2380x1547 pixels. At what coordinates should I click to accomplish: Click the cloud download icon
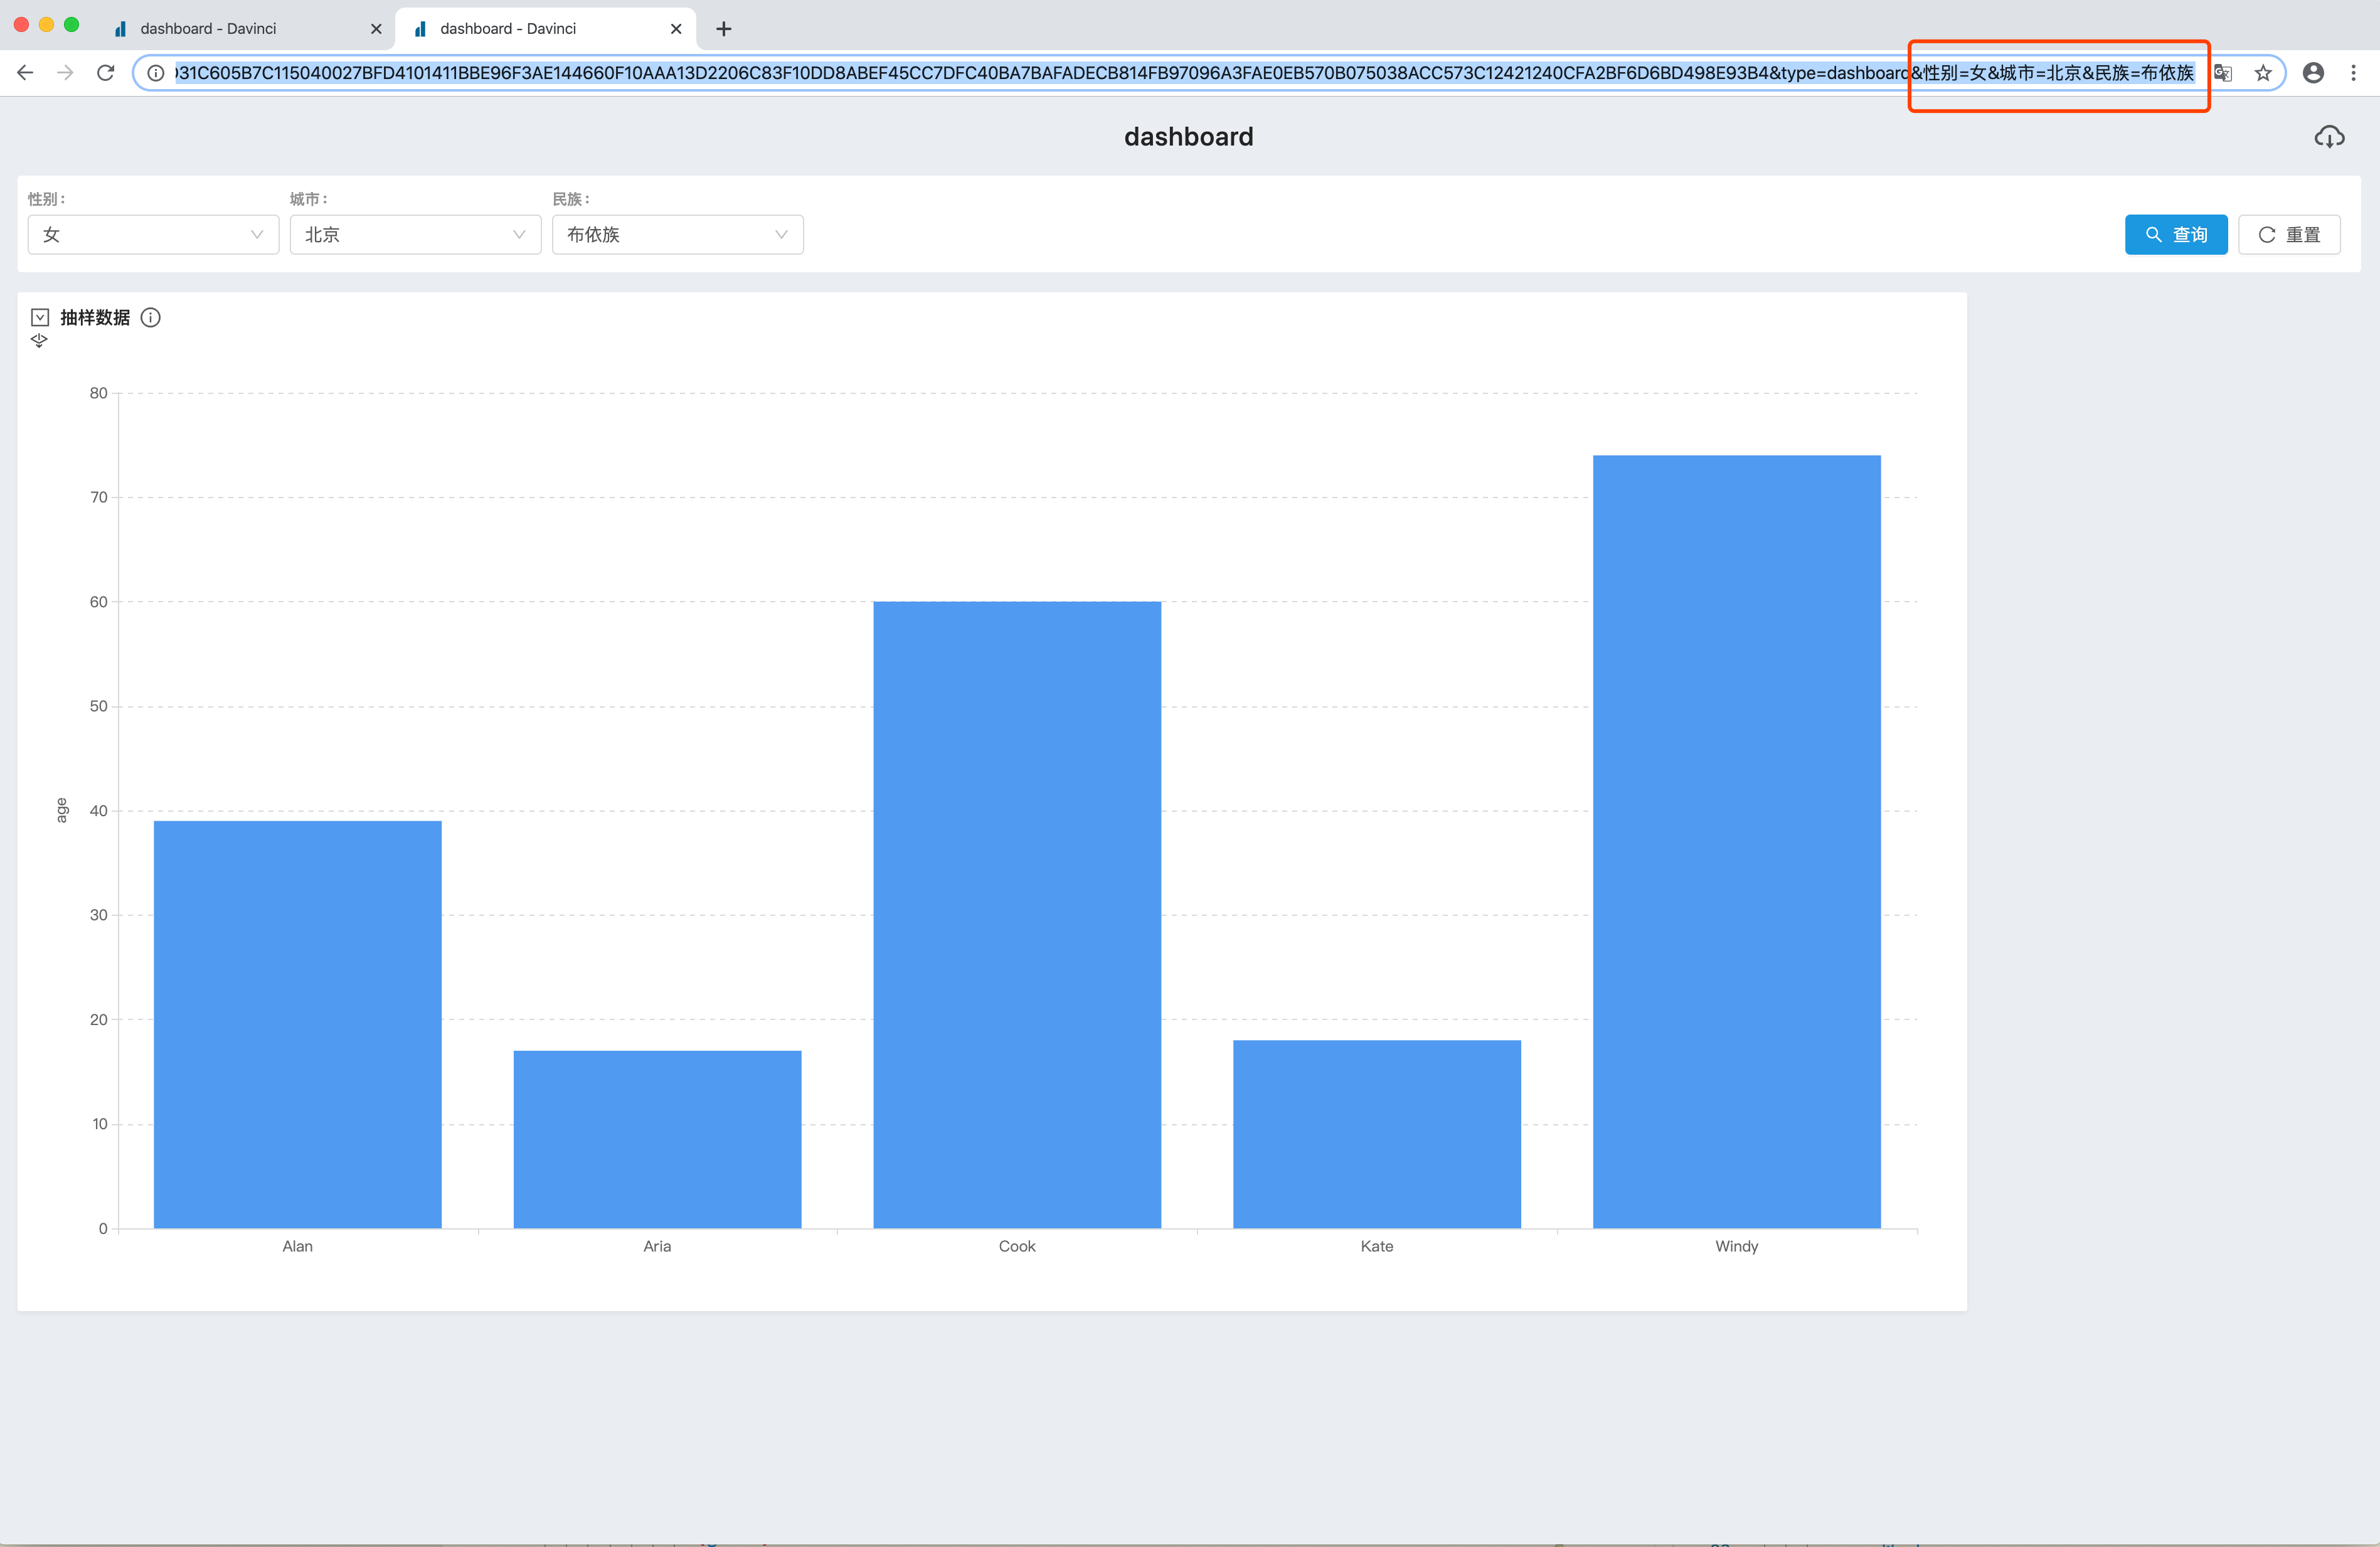2329,137
